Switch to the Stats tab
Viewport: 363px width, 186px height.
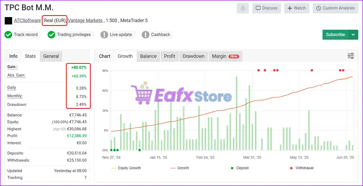click(30, 56)
